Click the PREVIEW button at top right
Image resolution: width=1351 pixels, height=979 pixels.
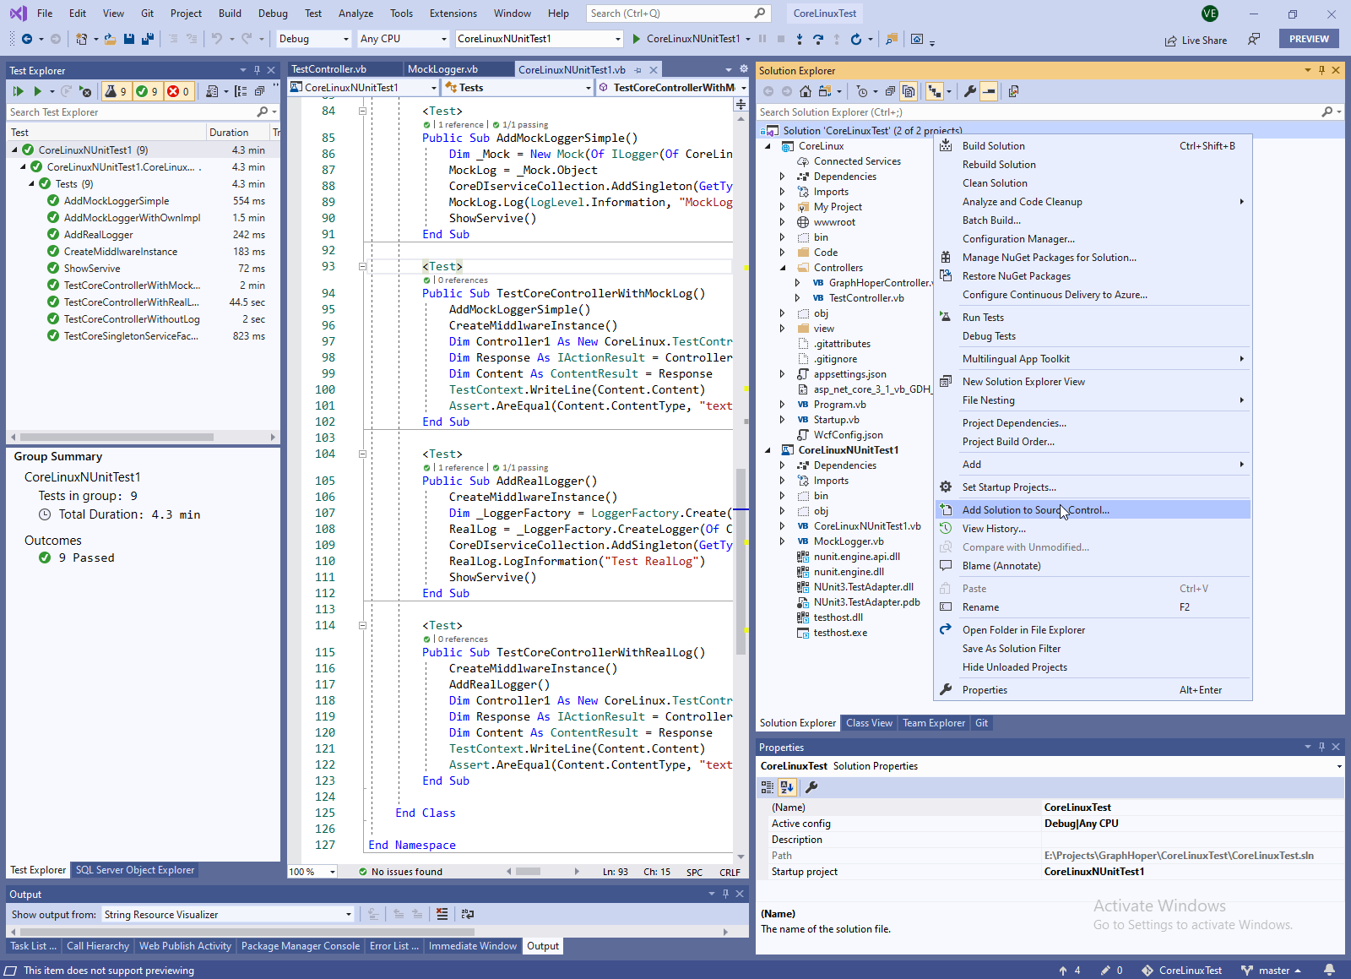(1309, 39)
